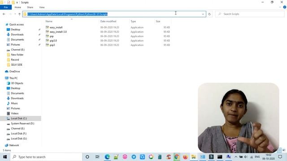The height and width of the screenshot is (161, 287).
Task: Expand address bar history dropdown
Action: [203, 14]
